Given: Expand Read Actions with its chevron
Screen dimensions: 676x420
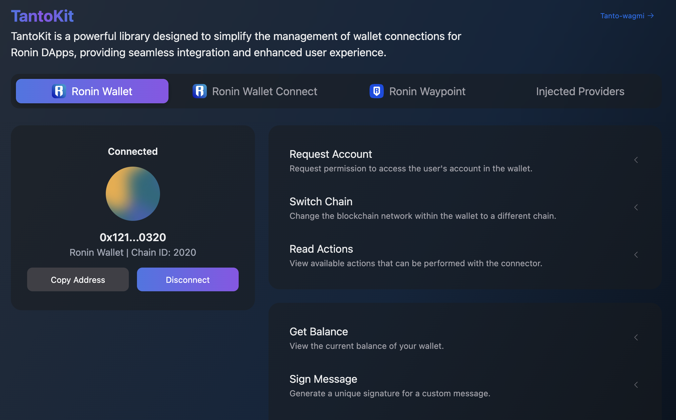Looking at the screenshot, I should [x=636, y=255].
